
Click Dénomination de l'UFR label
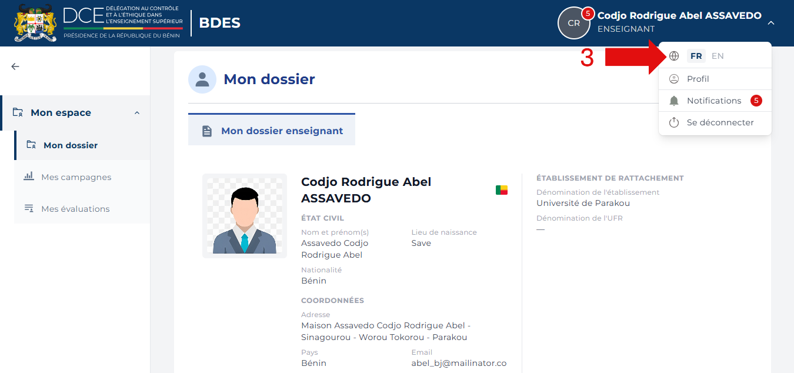(579, 218)
